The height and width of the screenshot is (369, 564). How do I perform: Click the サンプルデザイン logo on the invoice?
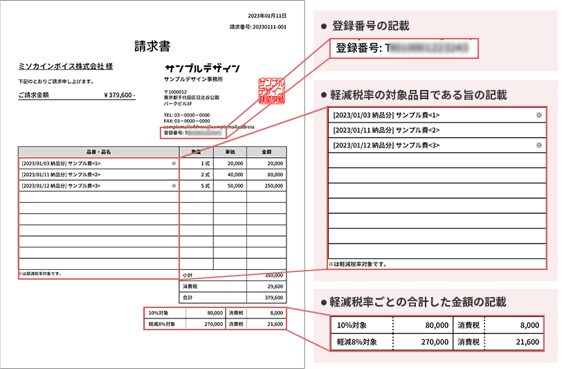(203, 69)
